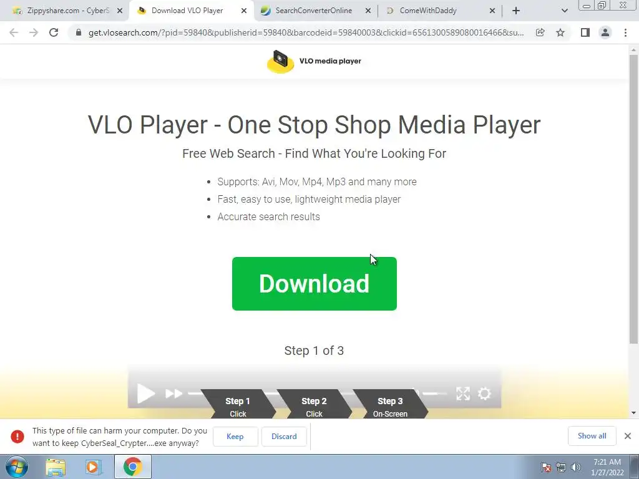Click the Step 3 On-Screen arrow
Viewport: 639px width, 479px height.
point(390,404)
